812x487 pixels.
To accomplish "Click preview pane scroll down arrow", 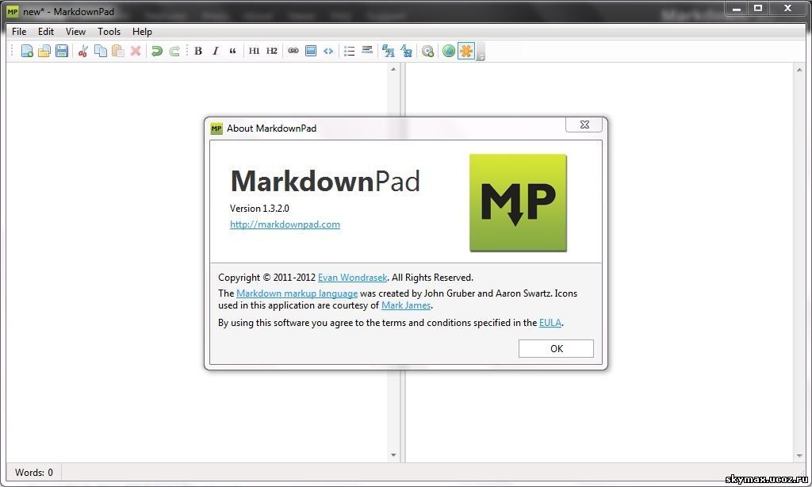I will coord(799,456).
